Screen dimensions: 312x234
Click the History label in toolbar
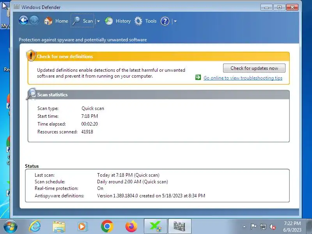pyautogui.click(x=123, y=21)
